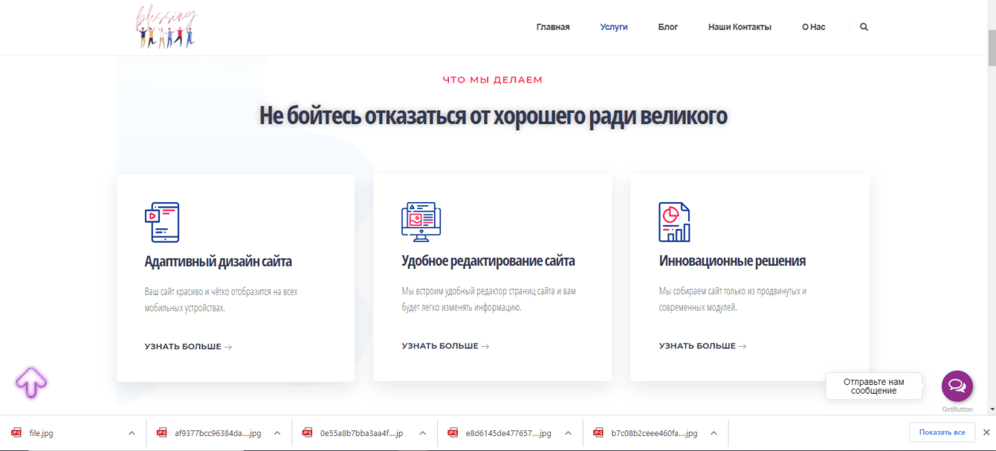Open the Блог menu item

[668, 27]
